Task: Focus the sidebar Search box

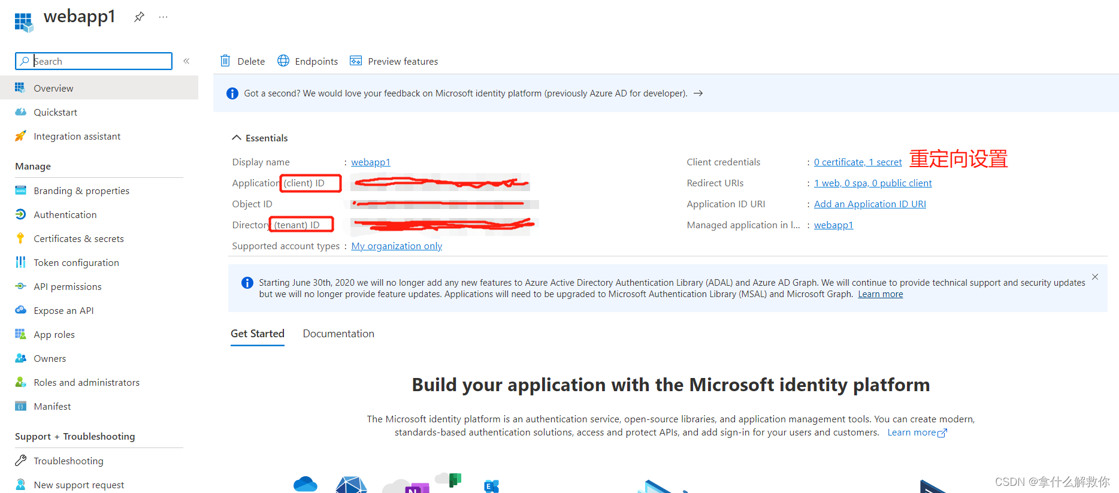Action: (93, 61)
